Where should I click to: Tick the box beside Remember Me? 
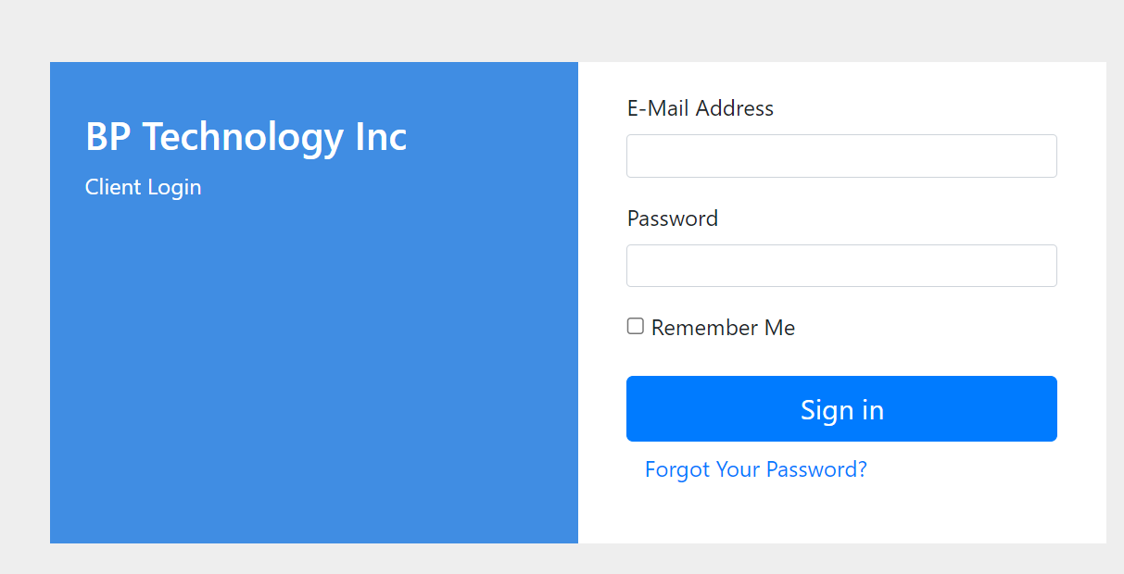[636, 326]
